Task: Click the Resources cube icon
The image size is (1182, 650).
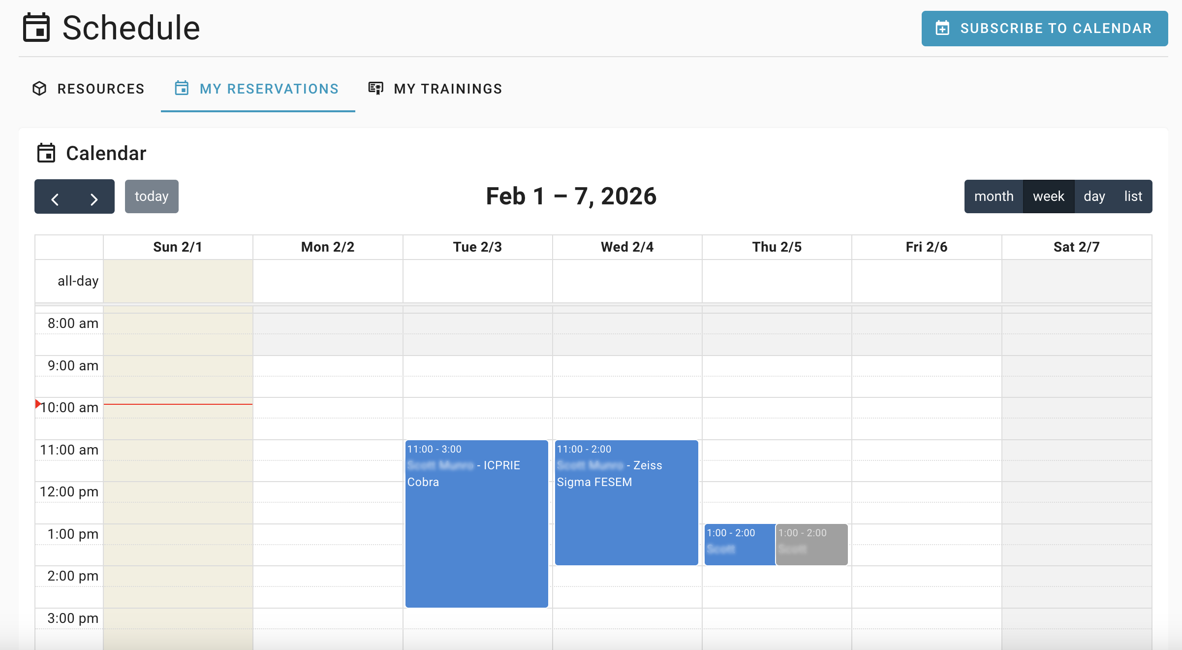Action: coord(39,89)
